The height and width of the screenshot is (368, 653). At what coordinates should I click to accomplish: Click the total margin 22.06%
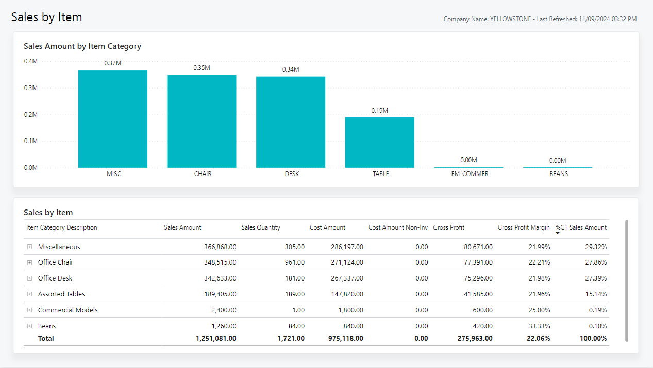539,339
